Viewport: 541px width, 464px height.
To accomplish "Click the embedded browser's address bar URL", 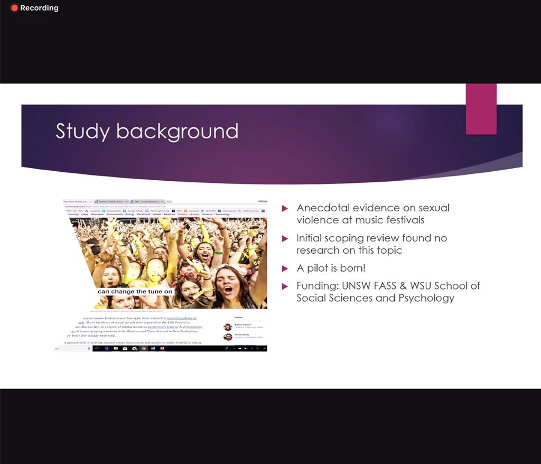I will 115,207.
